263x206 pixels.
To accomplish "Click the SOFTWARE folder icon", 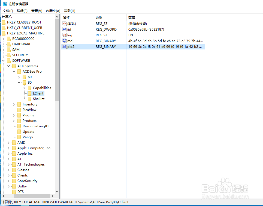I will click(9, 61).
